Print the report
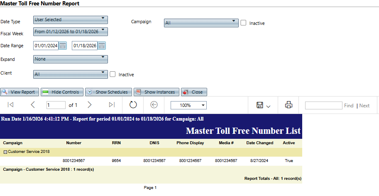Screen dimensions: 379x196 289,105
